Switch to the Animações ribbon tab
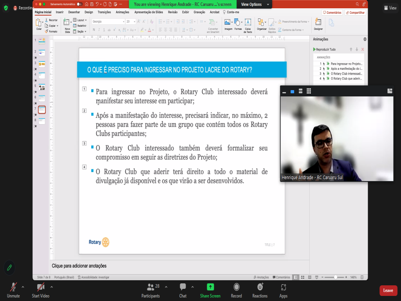 point(122,12)
